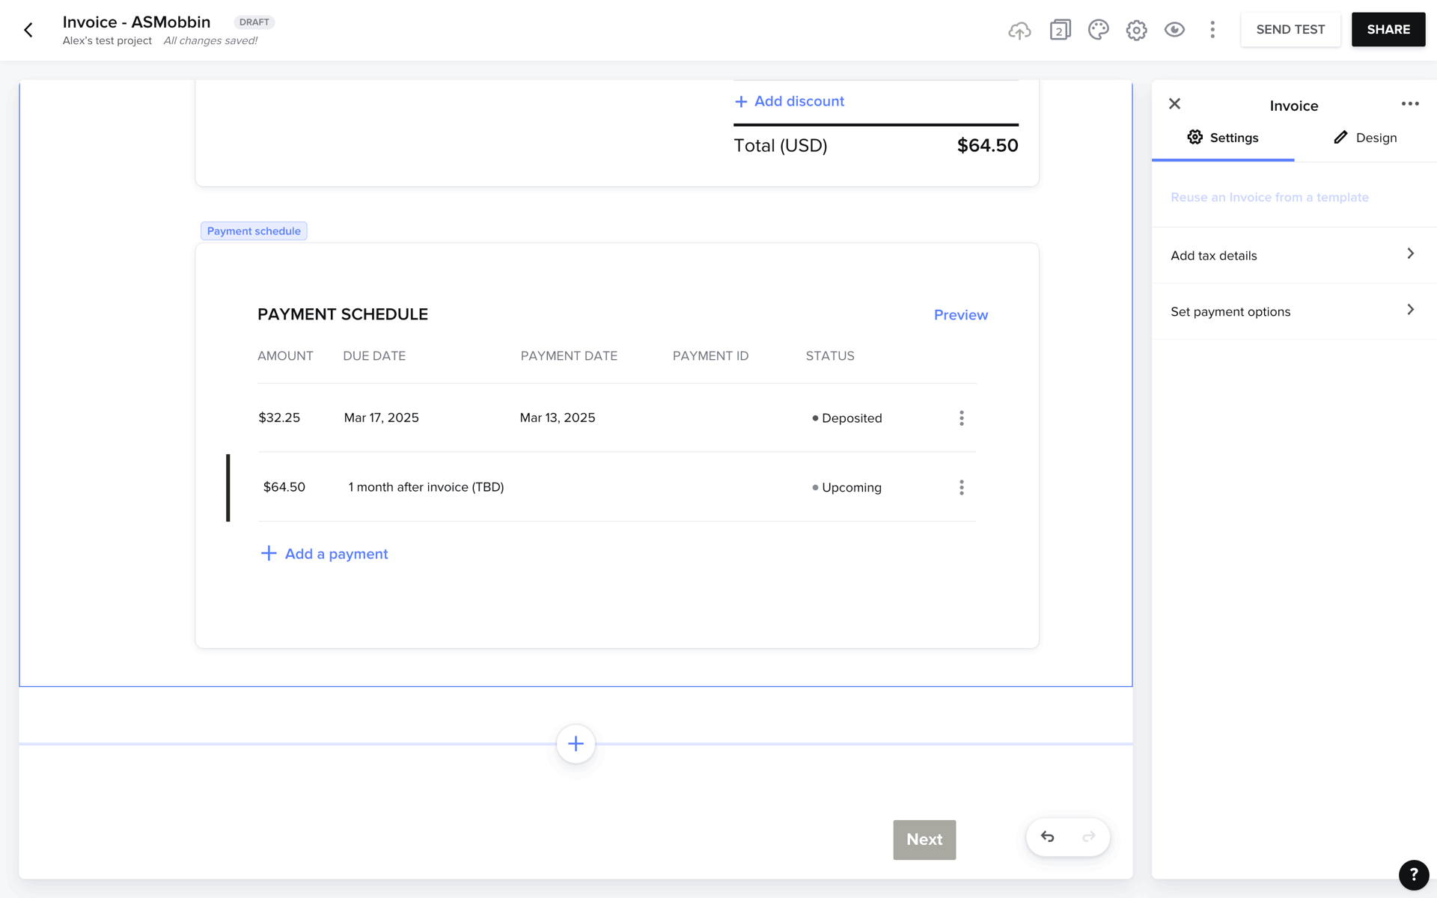The height and width of the screenshot is (898, 1437).
Task: Click the invoice title Invoice - ASMobbin
Action: [136, 22]
